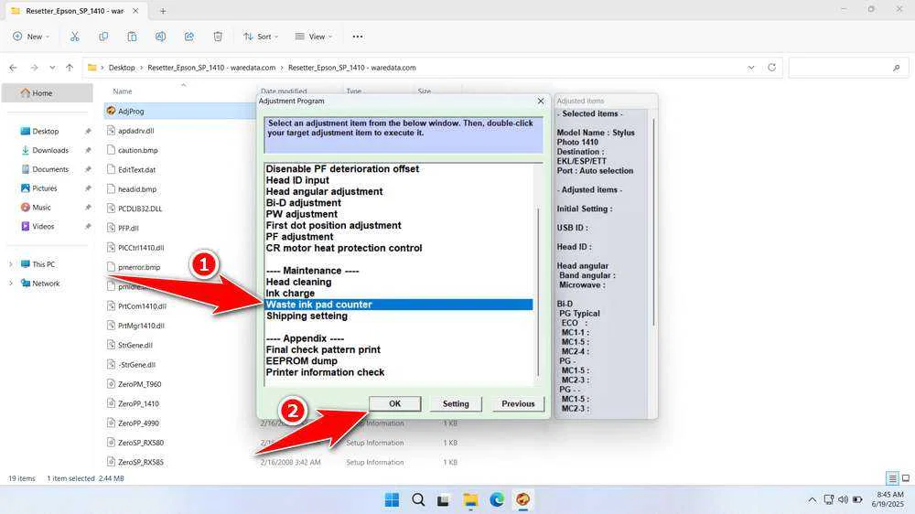This screenshot has height=514, width=915.
Task: Open the See more options ellipsis menu
Action: pyautogui.click(x=358, y=37)
